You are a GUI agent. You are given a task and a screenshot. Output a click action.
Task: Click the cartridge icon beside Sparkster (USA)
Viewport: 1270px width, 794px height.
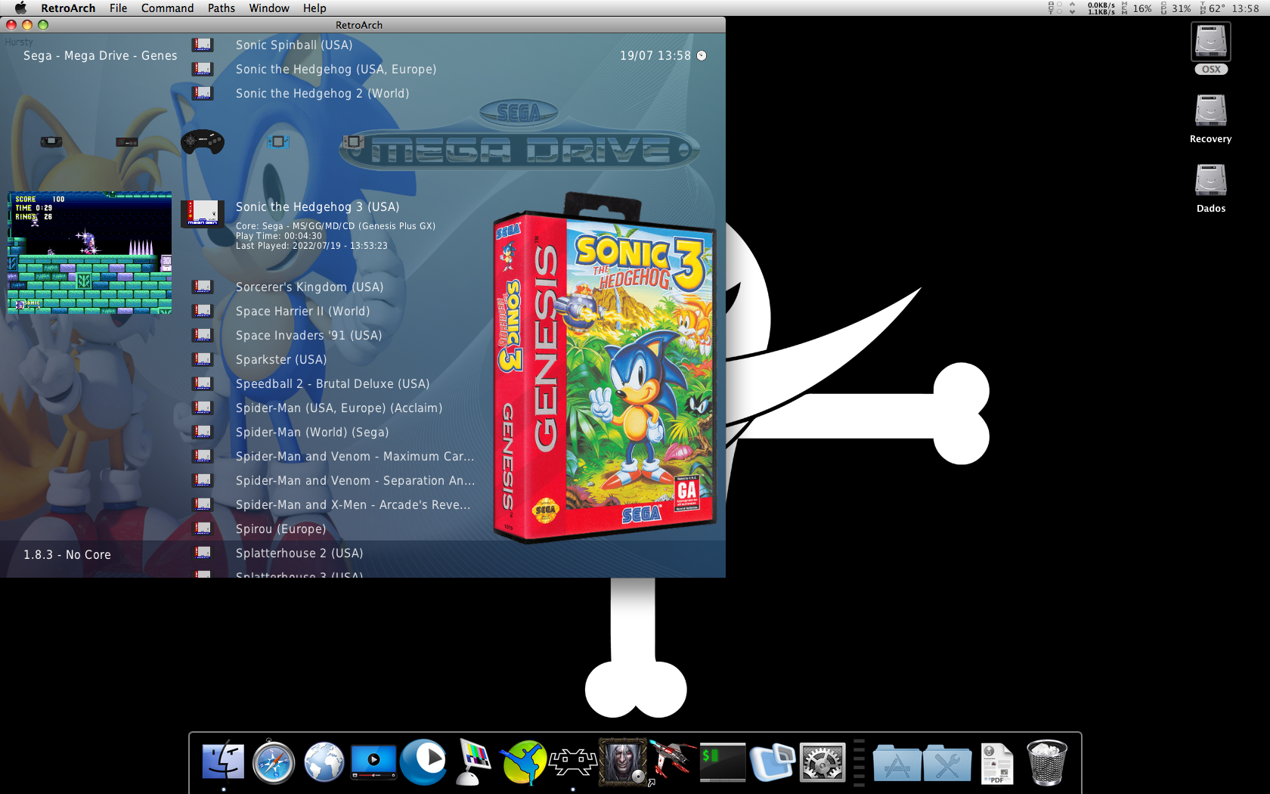click(x=202, y=359)
